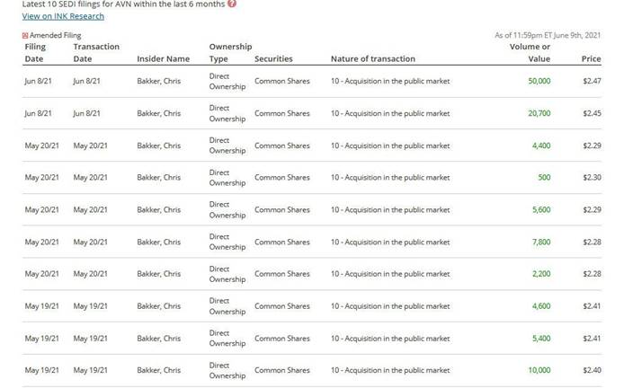Screen dimensions: 624x388
Task: Click the Filing Date column header
Action: click(35, 52)
